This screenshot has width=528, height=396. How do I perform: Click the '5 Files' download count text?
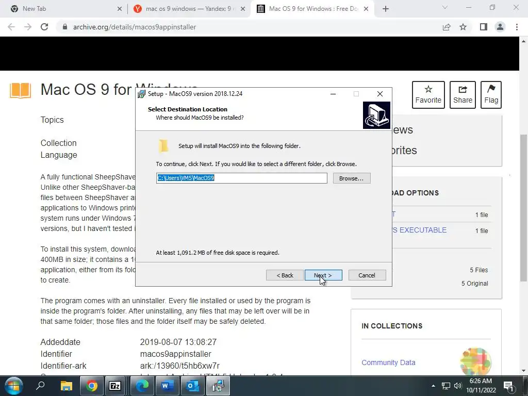click(479, 270)
